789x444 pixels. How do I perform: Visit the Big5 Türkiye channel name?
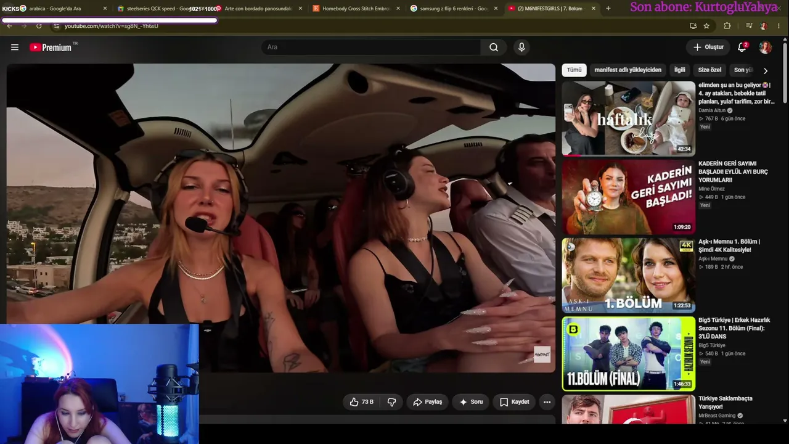tap(712, 345)
